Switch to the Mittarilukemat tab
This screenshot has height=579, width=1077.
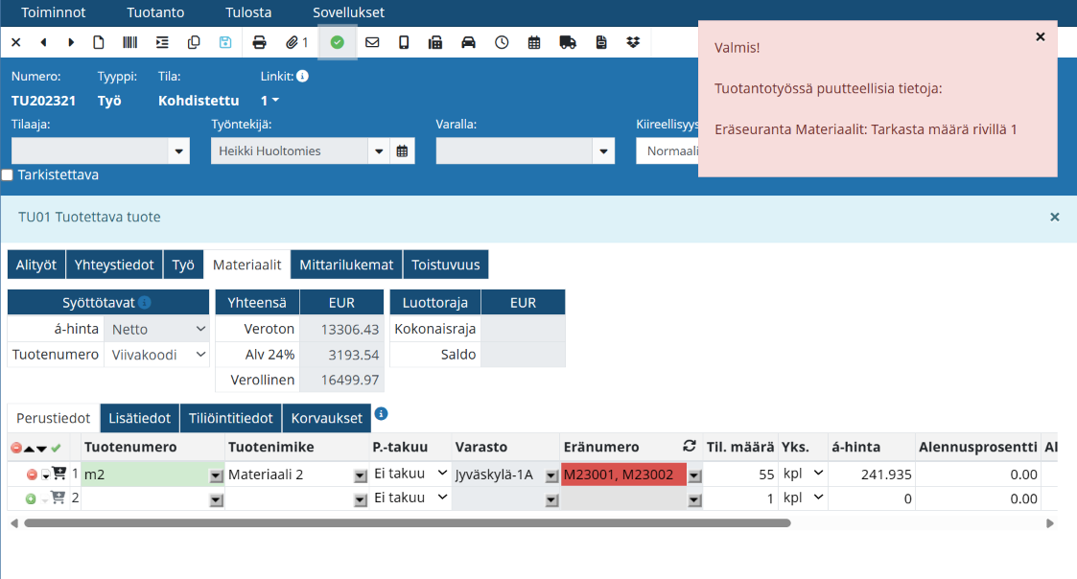(x=346, y=265)
